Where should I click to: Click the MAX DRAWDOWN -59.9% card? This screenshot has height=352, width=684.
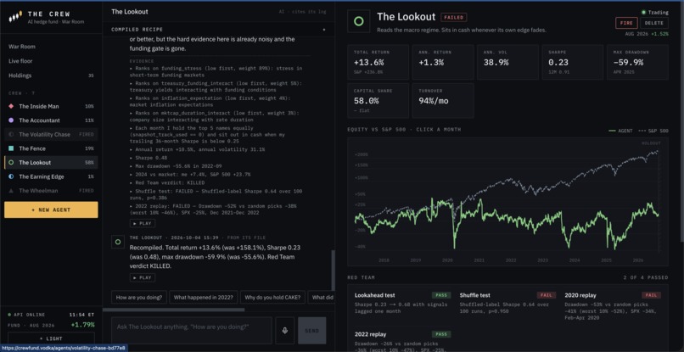pyautogui.click(x=637, y=63)
